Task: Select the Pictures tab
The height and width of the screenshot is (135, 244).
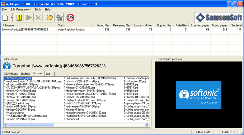Action: pyautogui.click(x=38, y=73)
